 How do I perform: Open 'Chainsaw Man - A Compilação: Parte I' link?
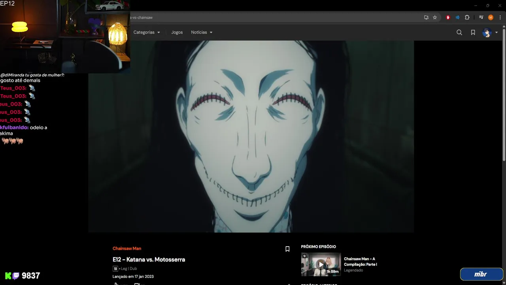(361, 262)
